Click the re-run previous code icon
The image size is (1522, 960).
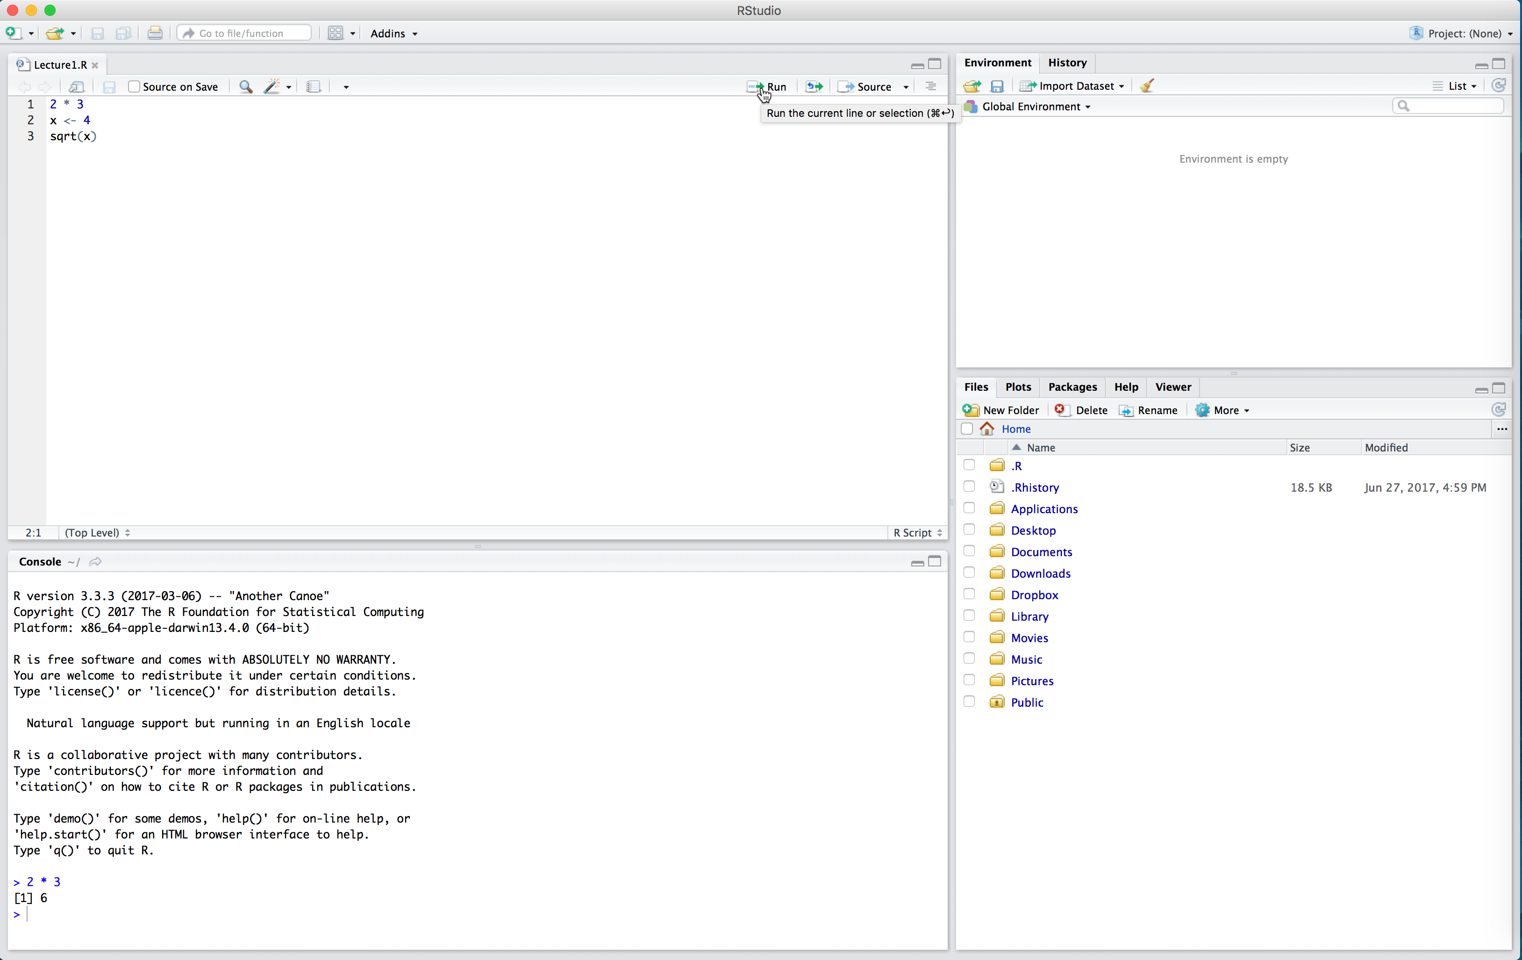pos(814,86)
